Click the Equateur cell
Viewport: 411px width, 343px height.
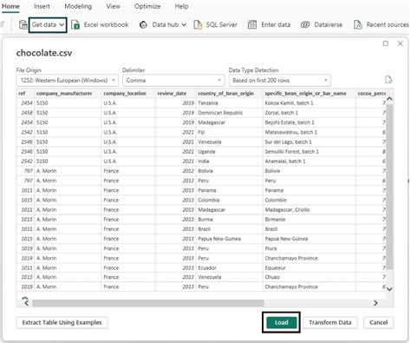(310, 268)
